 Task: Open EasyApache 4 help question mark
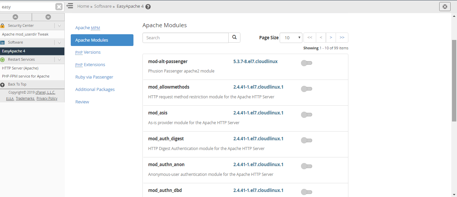(x=148, y=7)
